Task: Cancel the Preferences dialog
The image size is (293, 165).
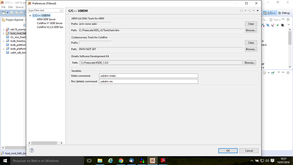Action: [x=249, y=151]
